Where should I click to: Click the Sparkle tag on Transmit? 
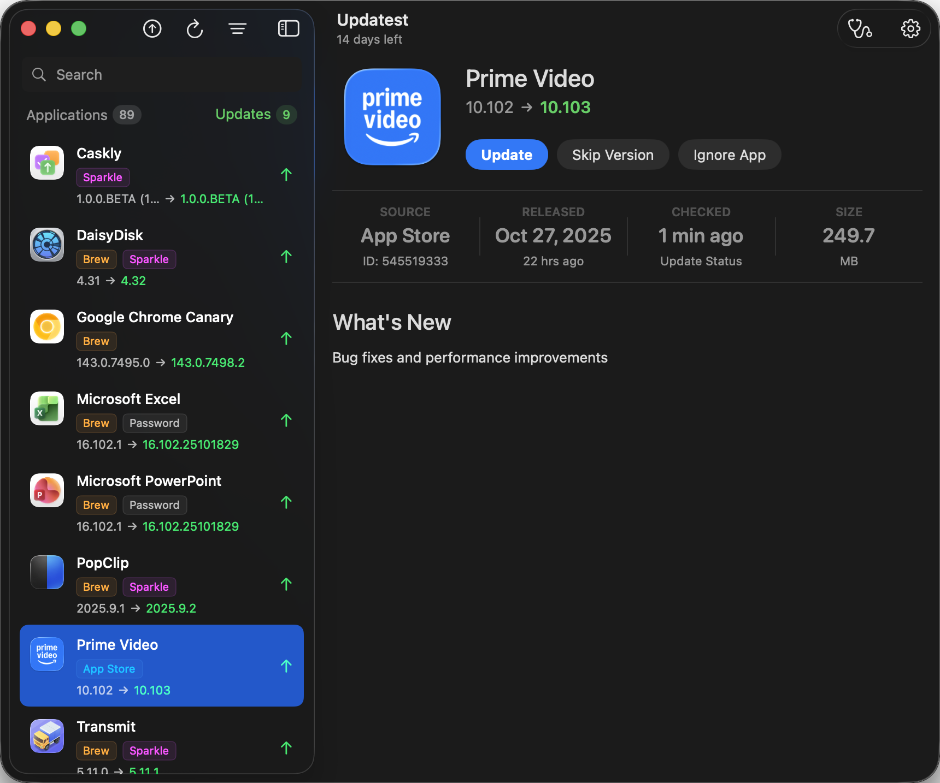(149, 751)
